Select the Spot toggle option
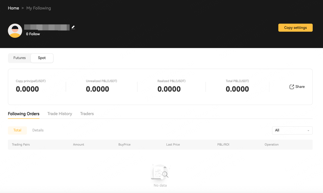Image resolution: width=323 pixels, height=193 pixels. (42, 58)
